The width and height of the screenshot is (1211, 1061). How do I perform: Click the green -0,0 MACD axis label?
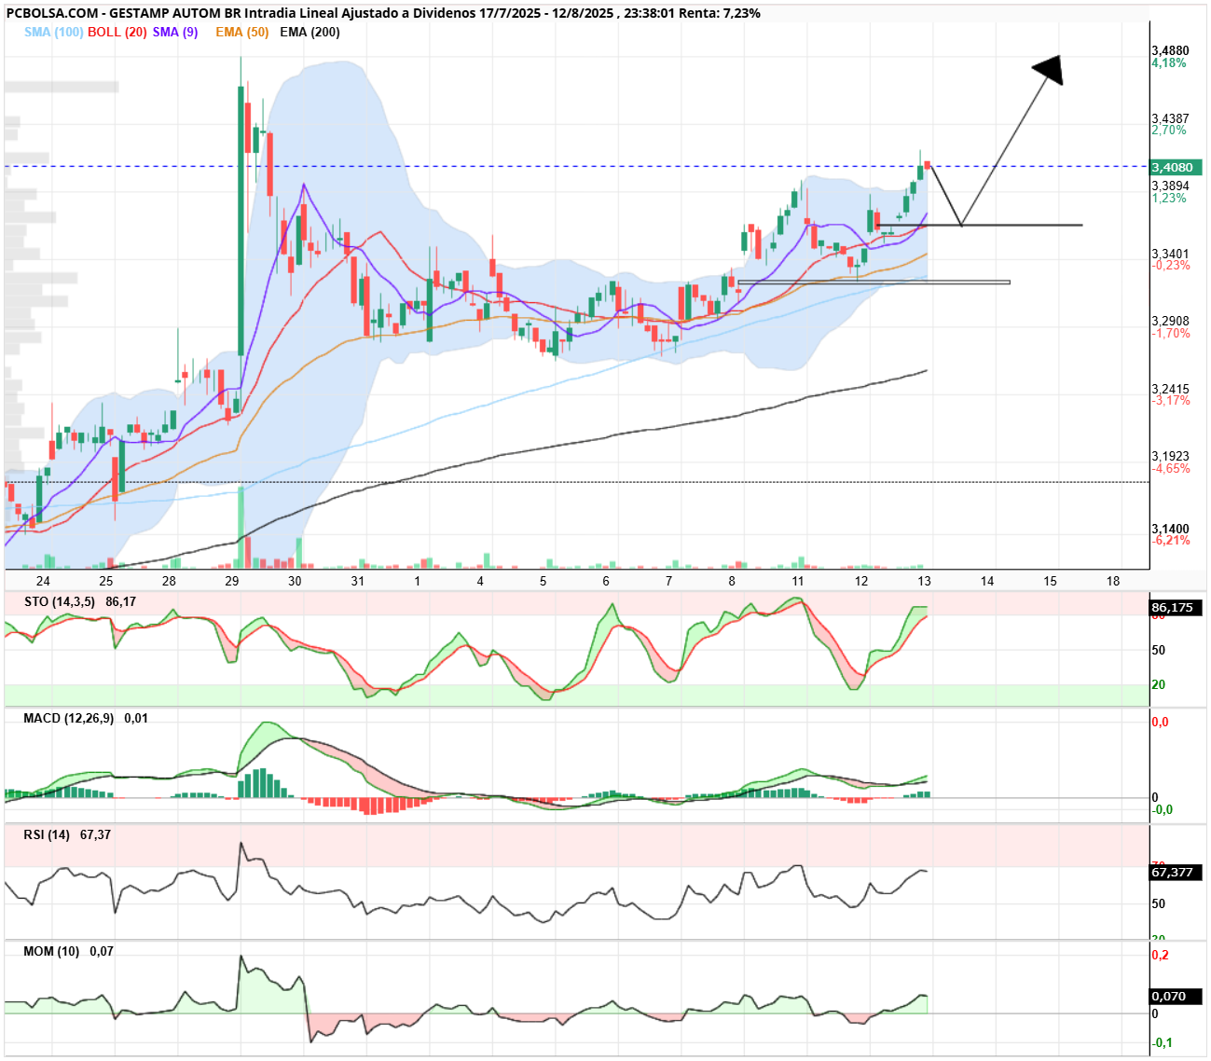click(x=1163, y=809)
